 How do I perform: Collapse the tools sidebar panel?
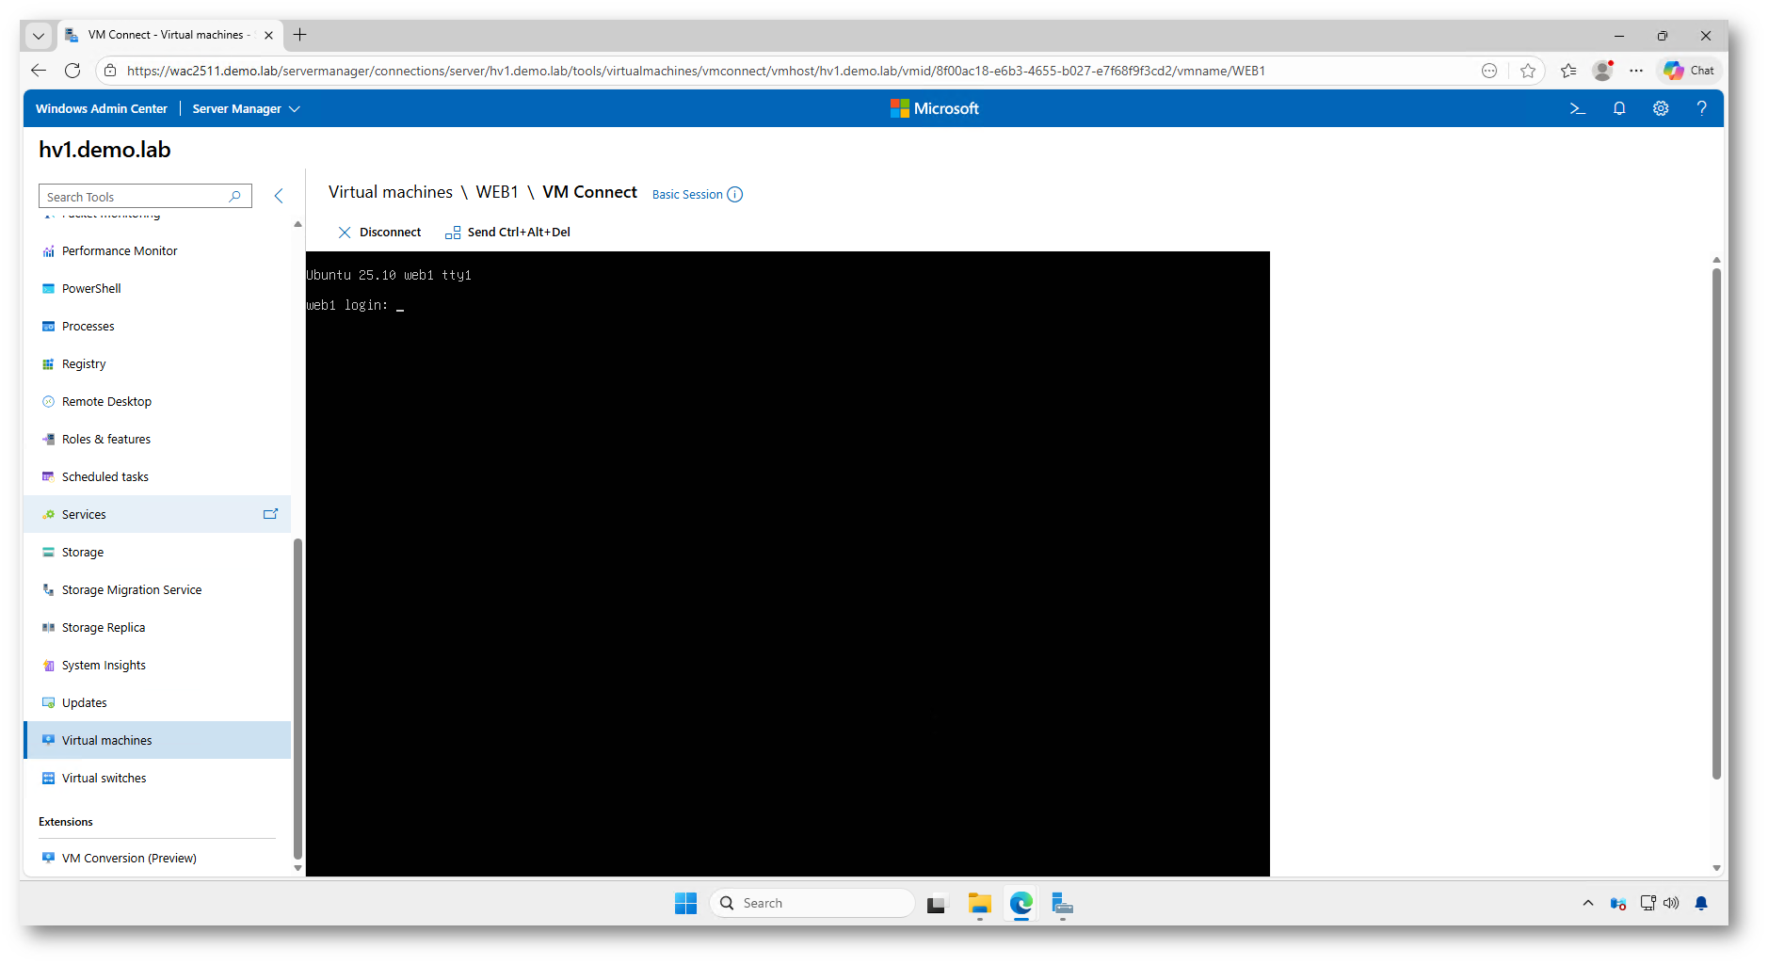point(279,196)
